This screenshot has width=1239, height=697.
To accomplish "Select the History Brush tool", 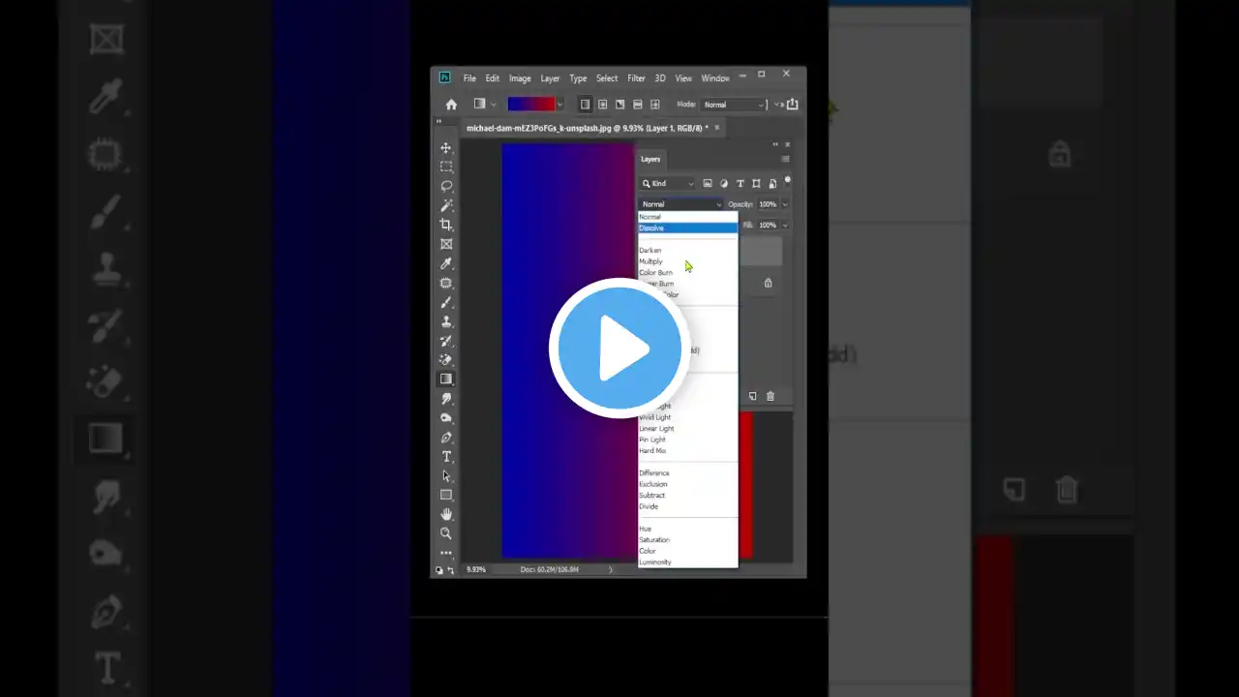I will click(446, 341).
